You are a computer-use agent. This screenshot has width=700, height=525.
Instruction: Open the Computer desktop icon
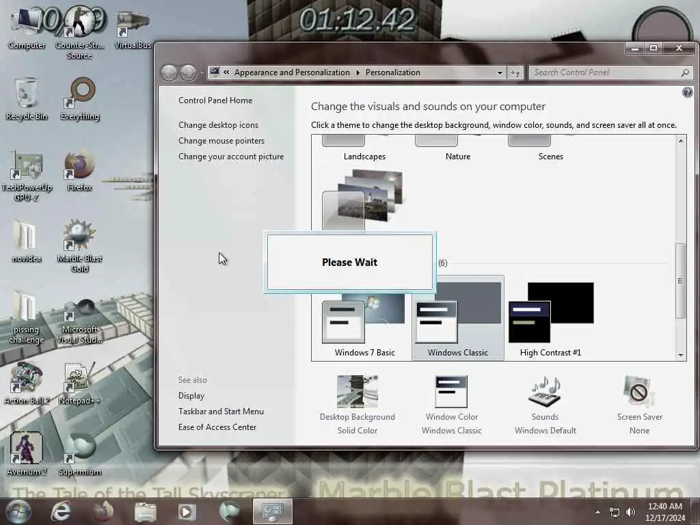(x=27, y=29)
